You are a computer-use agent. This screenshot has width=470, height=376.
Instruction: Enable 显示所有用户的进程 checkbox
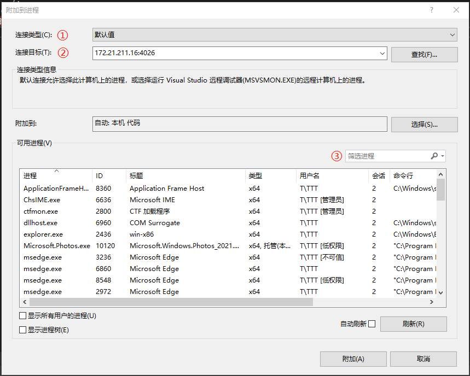click(x=22, y=316)
